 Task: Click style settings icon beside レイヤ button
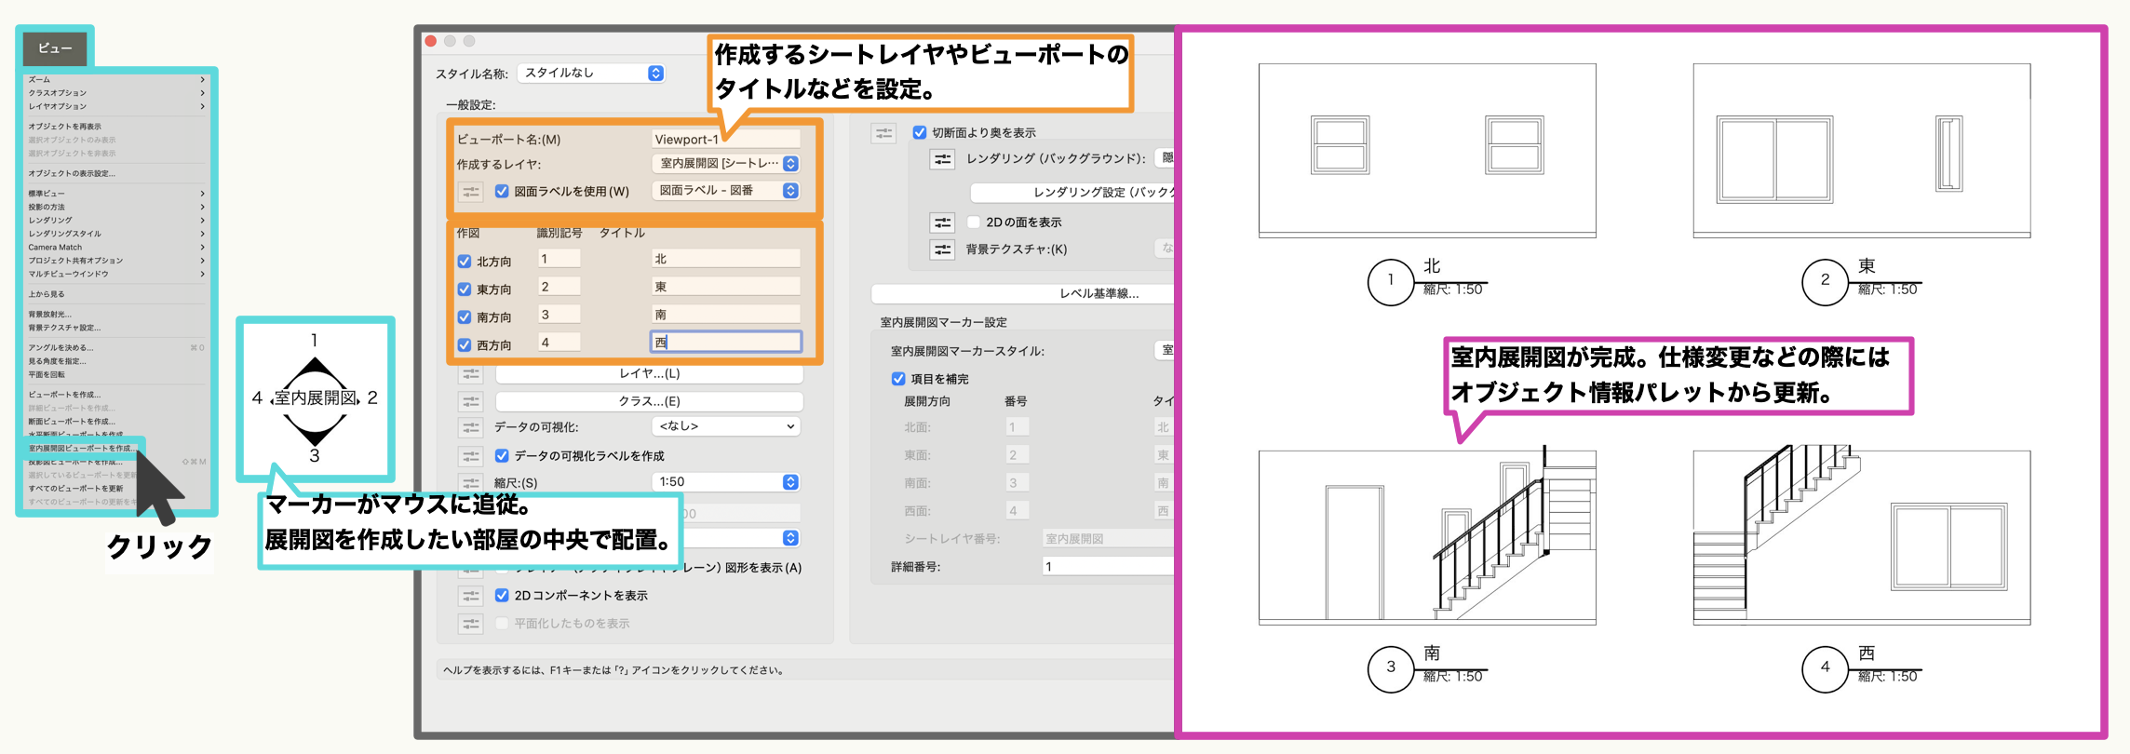[x=471, y=374]
